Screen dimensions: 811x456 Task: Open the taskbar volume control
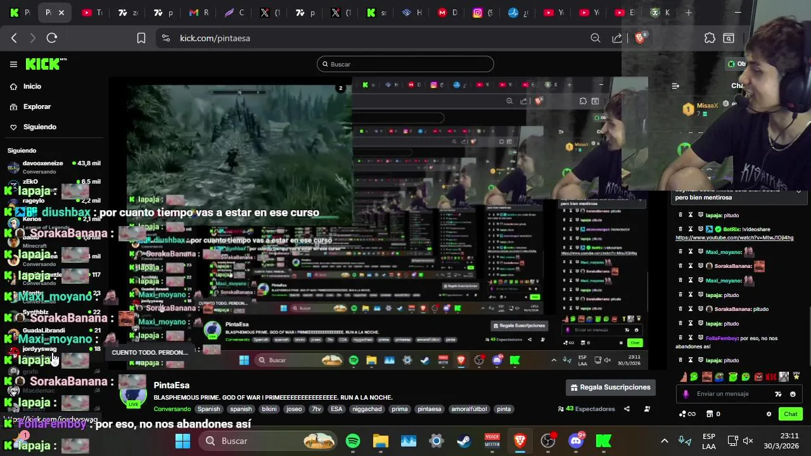(748, 441)
